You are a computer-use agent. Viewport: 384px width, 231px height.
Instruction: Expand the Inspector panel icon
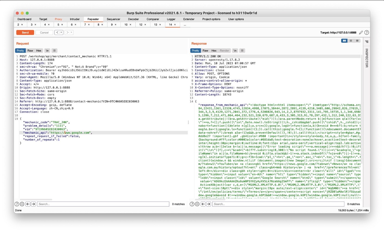pyautogui.click(x=367, y=42)
